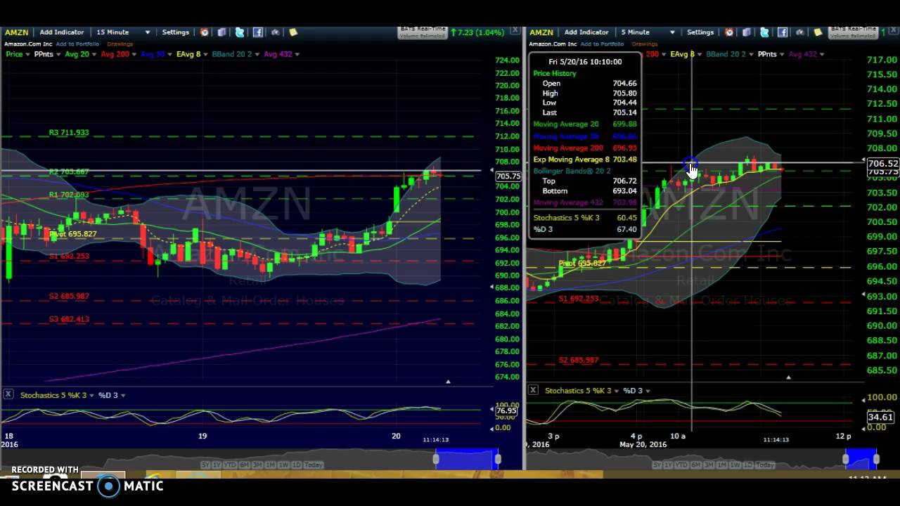
Task: Open Drawings link in 5 Minute chart
Action: click(645, 44)
